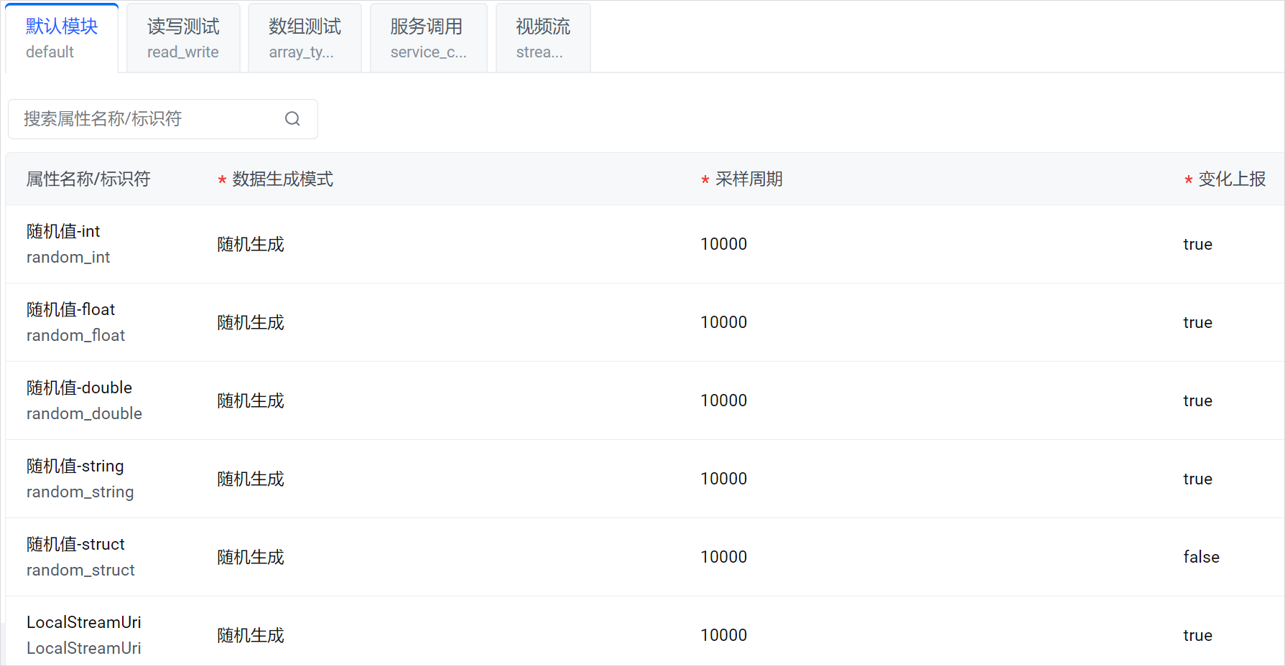The height and width of the screenshot is (666, 1285).
Task: Open the 服务调用 service tab
Action: [428, 38]
